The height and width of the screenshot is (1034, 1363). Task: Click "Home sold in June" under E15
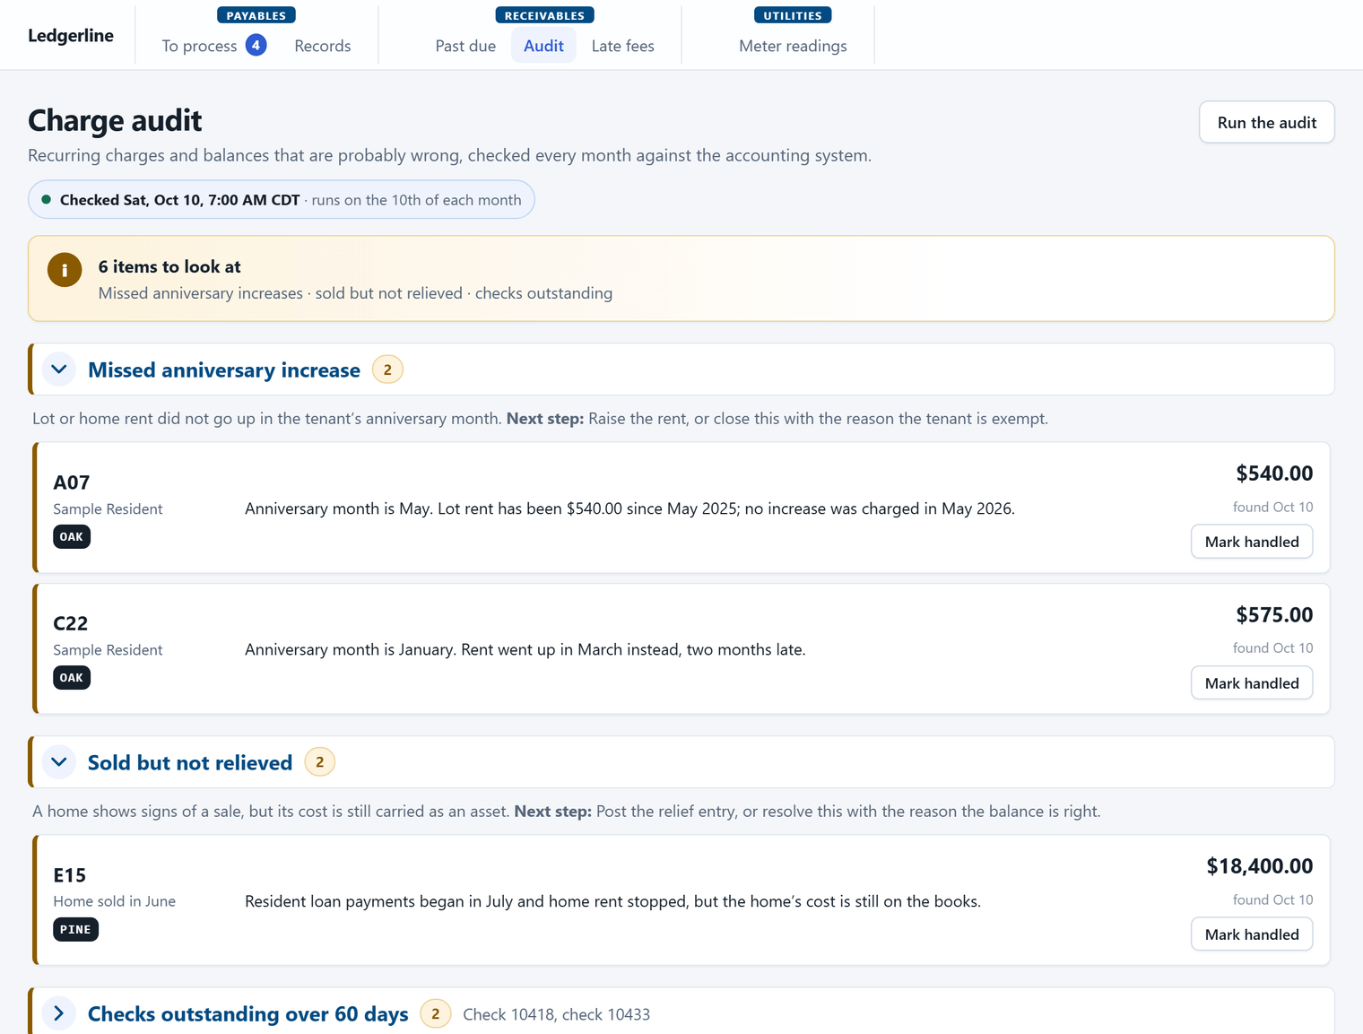[115, 901]
